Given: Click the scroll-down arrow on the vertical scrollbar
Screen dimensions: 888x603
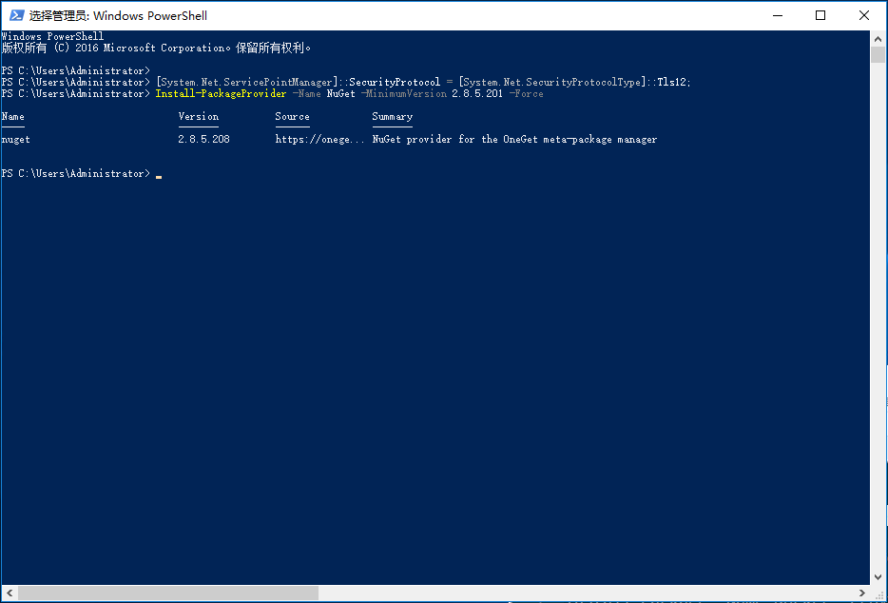Looking at the screenshot, I should [877, 576].
